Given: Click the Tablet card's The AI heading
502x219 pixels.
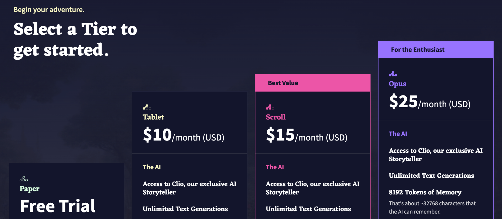Looking at the screenshot, I should tap(152, 167).
